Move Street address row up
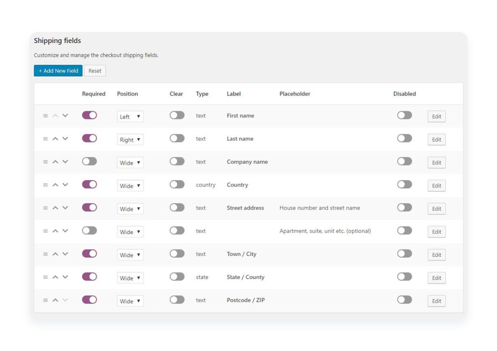Screen dimensions: 497x351 tap(55, 208)
